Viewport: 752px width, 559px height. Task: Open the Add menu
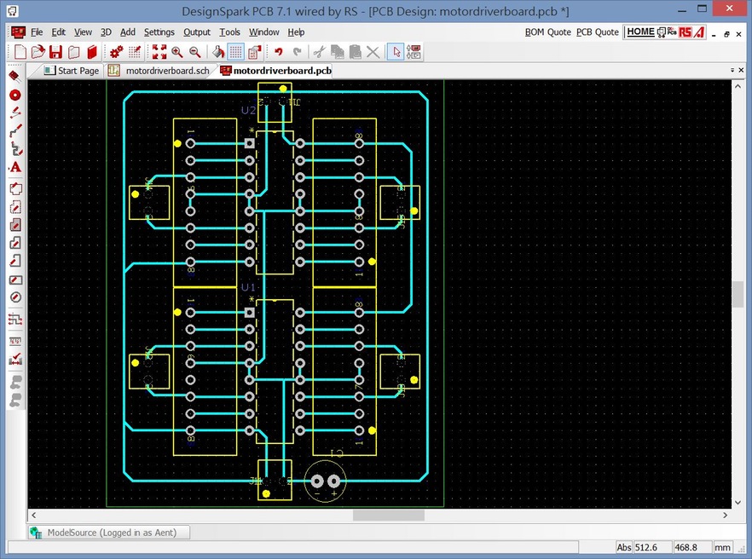coord(128,32)
